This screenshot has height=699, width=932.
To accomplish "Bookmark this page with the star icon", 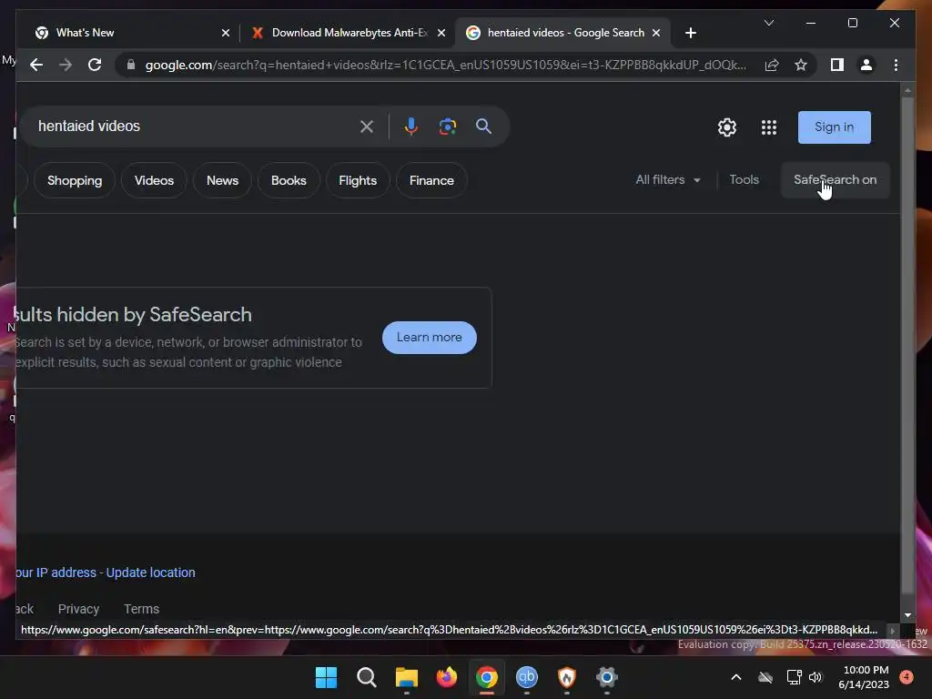I will tap(801, 65).
